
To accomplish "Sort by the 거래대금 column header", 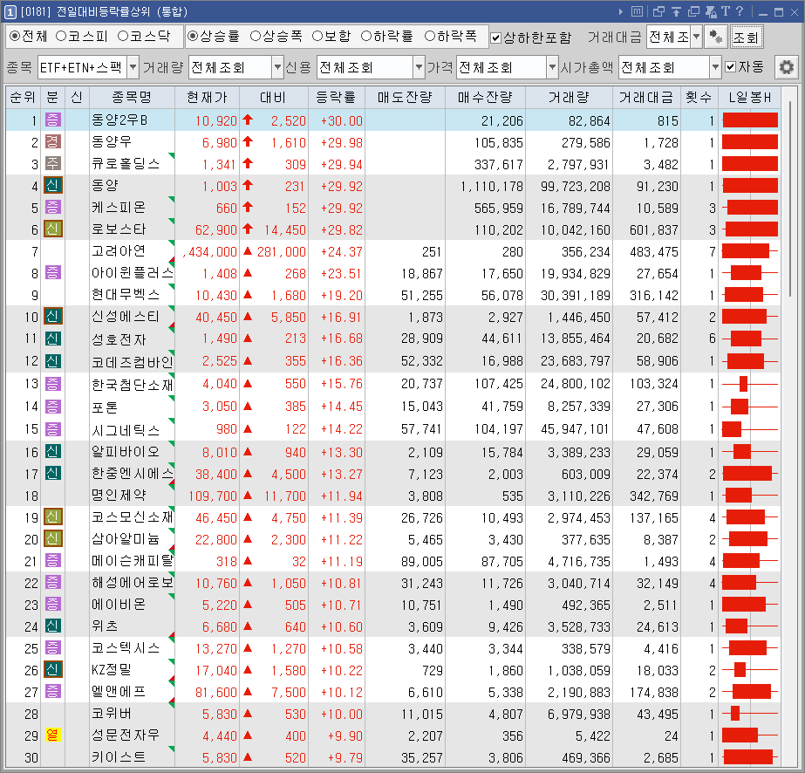I will (646, 97).
